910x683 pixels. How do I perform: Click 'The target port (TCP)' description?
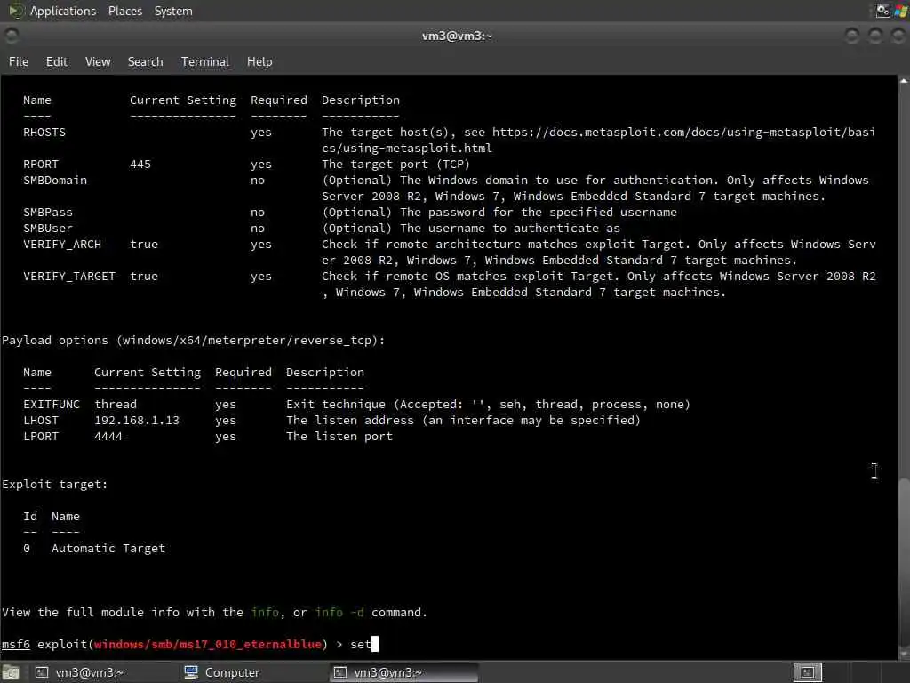[x=395, y=165]
